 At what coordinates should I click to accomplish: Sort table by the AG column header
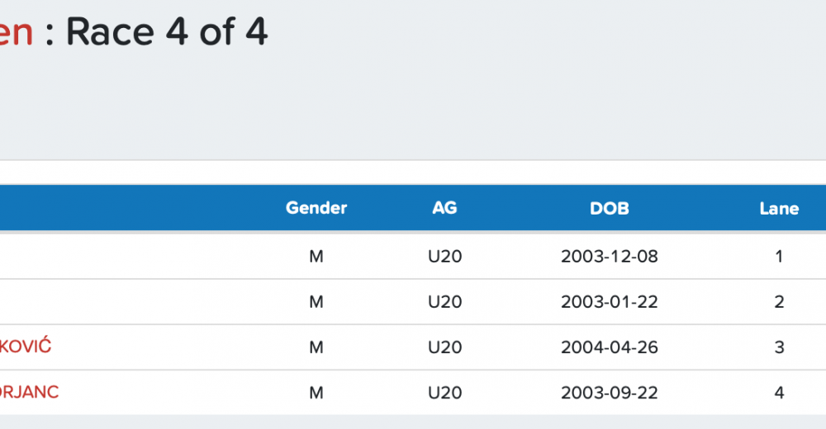(x=444, y=208)
